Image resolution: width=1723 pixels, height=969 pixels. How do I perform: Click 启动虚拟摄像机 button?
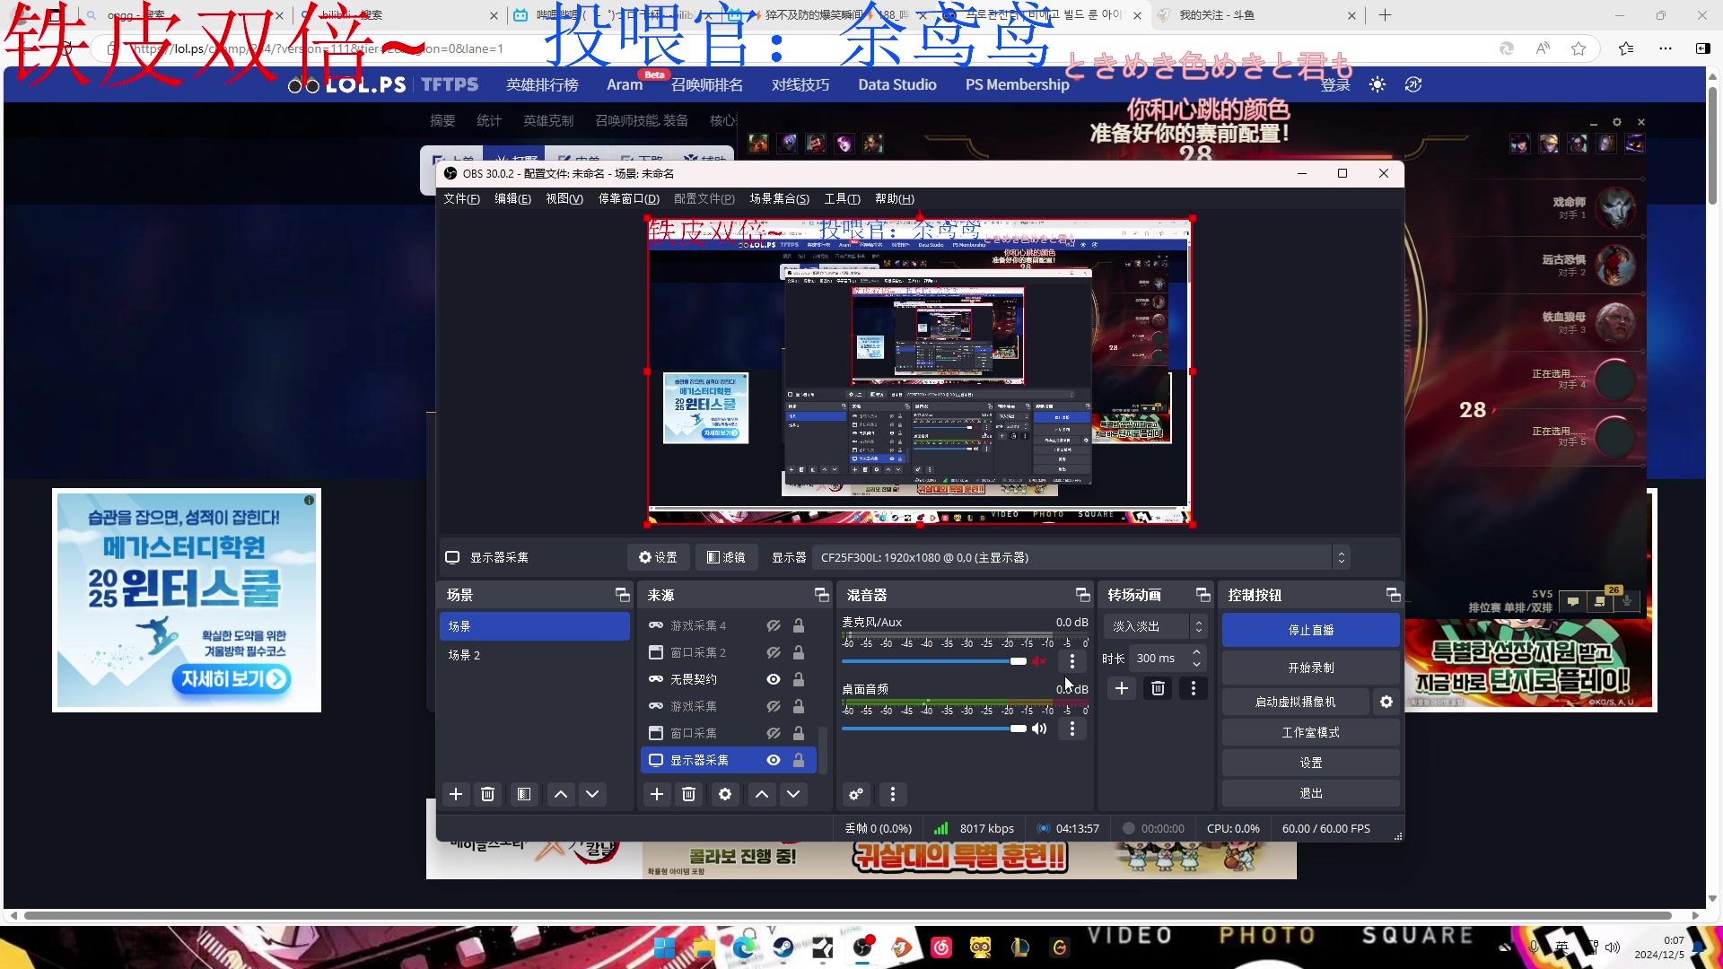(1295, 702)
